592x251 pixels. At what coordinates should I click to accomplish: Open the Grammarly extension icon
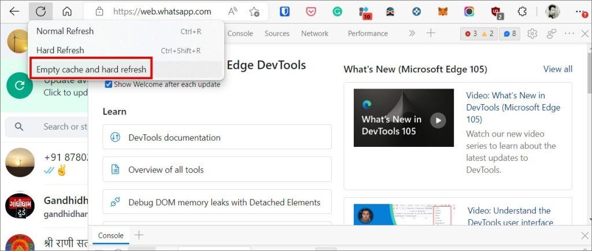click(337, 12)
